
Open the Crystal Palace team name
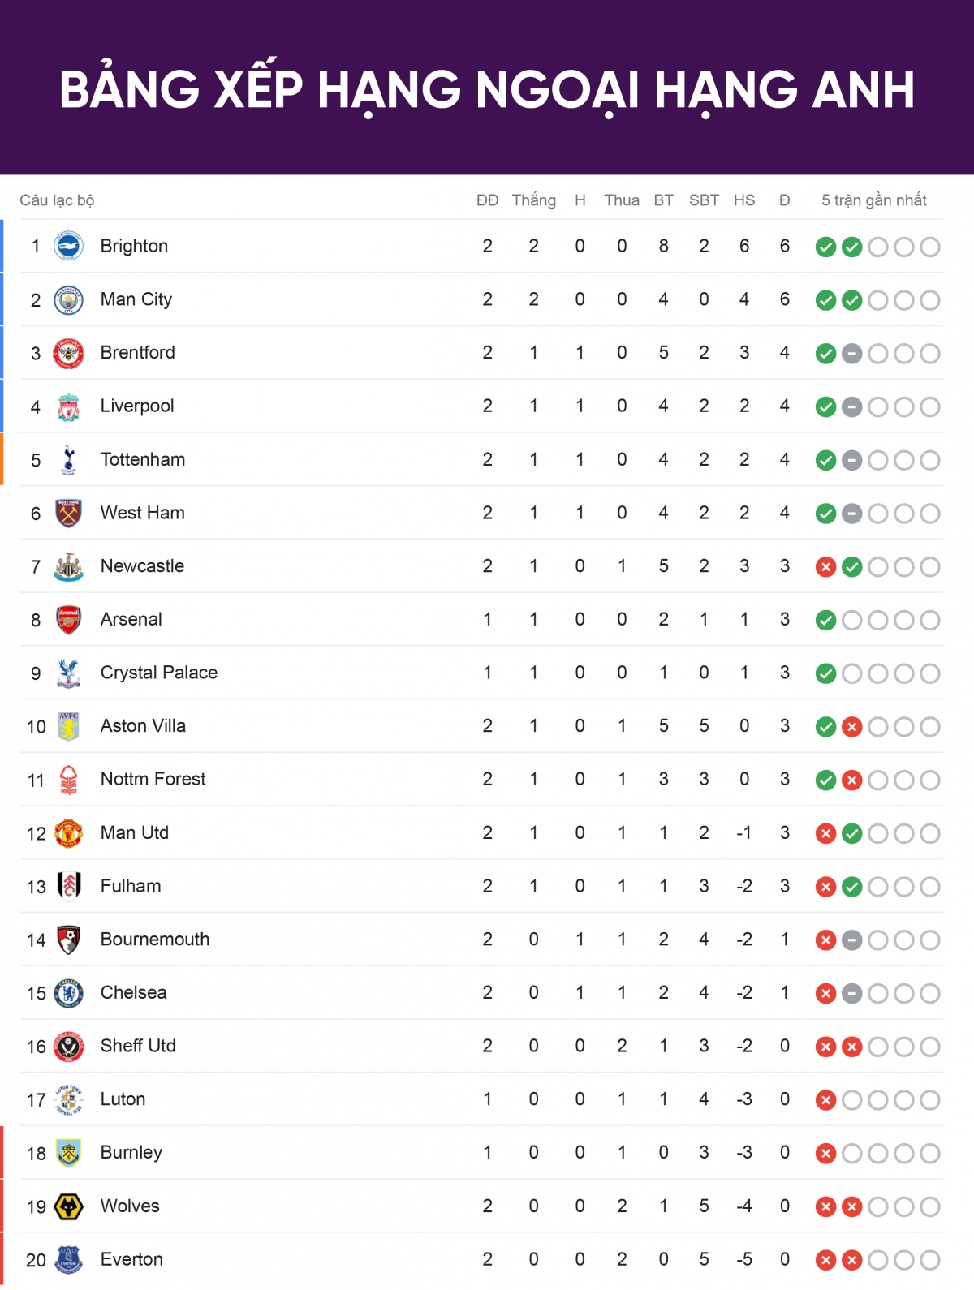(x=159, y=673)
